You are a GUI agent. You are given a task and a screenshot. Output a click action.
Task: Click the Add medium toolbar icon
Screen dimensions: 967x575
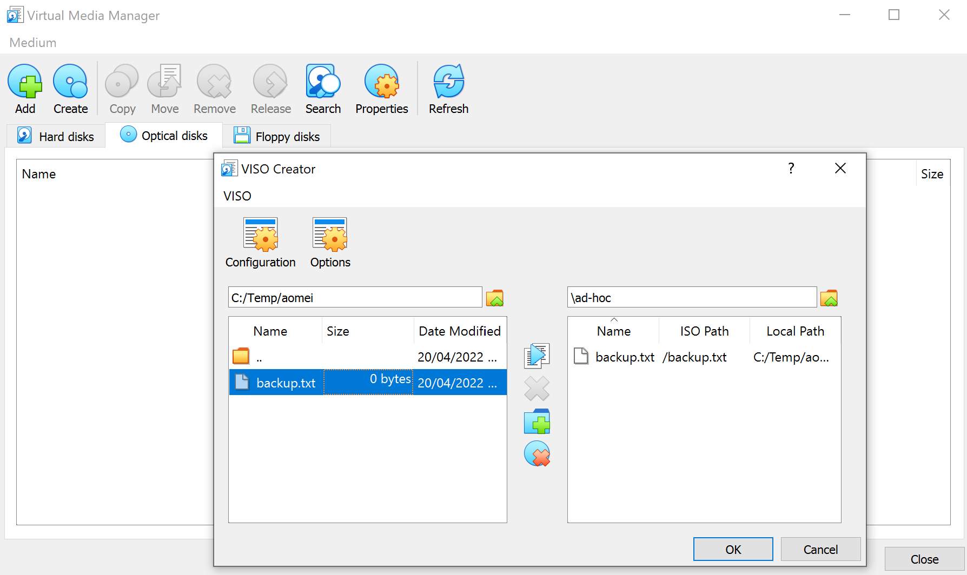(25, 81)
